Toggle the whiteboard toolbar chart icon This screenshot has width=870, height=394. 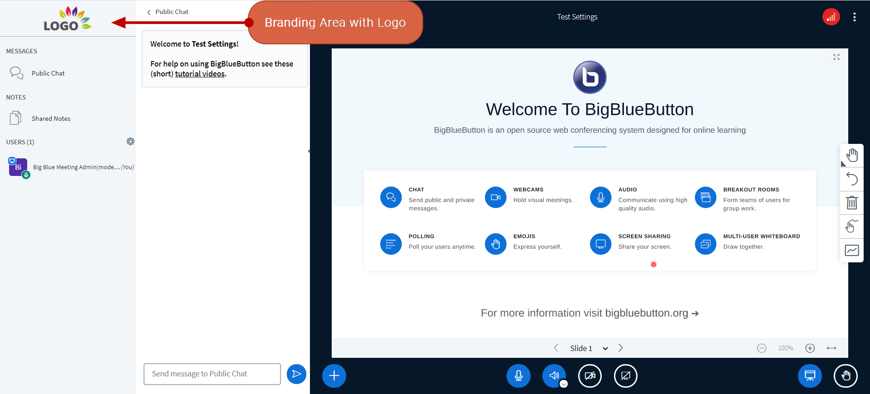(x=852, y=250)
